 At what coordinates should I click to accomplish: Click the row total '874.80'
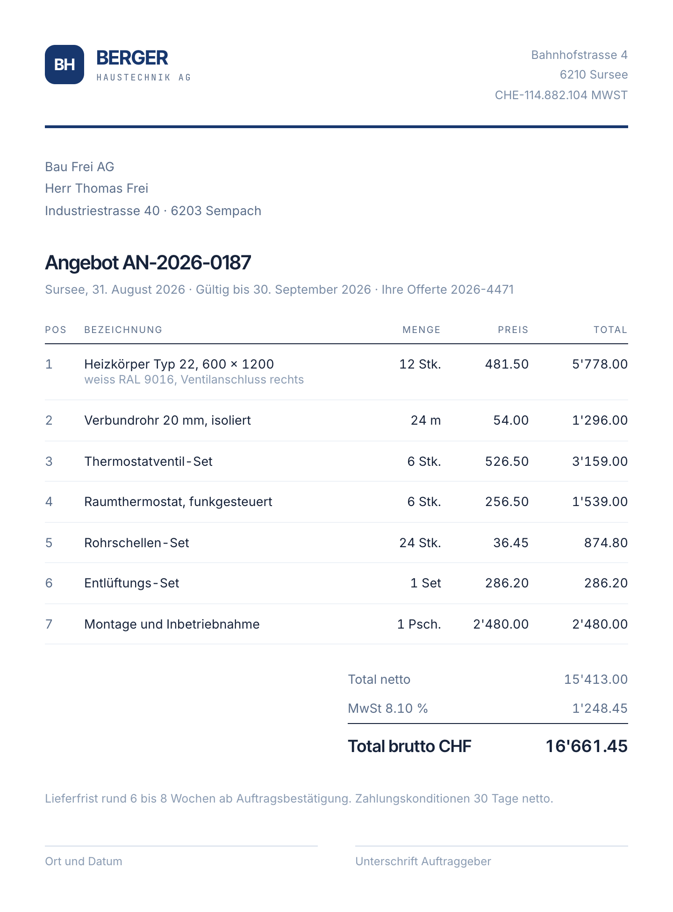(606, 543)
